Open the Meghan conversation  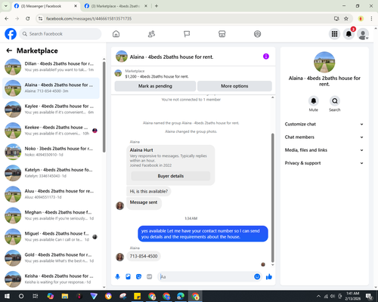pyautogui.click(x=51, y=215)
